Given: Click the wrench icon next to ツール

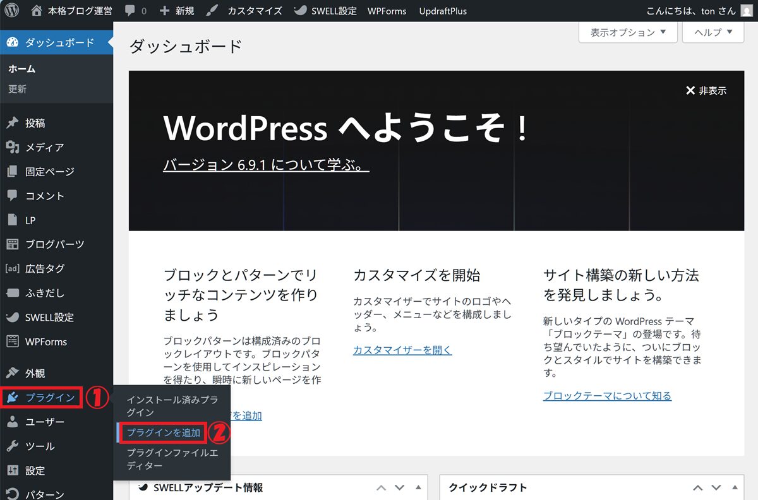Looking at the screenshot, I should pos(13,446).
